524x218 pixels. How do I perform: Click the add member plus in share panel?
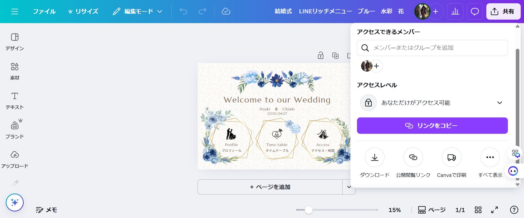pos(377,66)
